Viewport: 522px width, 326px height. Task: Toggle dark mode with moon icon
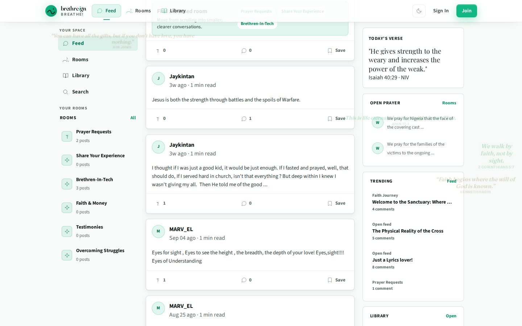click(419, 11)
